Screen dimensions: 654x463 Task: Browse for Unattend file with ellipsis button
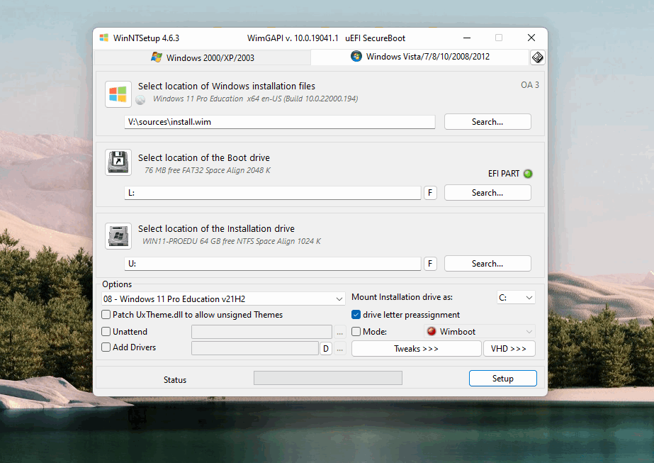coord(340,332)
